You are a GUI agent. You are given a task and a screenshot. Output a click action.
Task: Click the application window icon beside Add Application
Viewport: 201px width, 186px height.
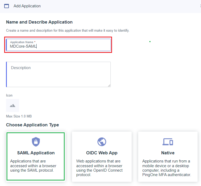tap(7, 6)
